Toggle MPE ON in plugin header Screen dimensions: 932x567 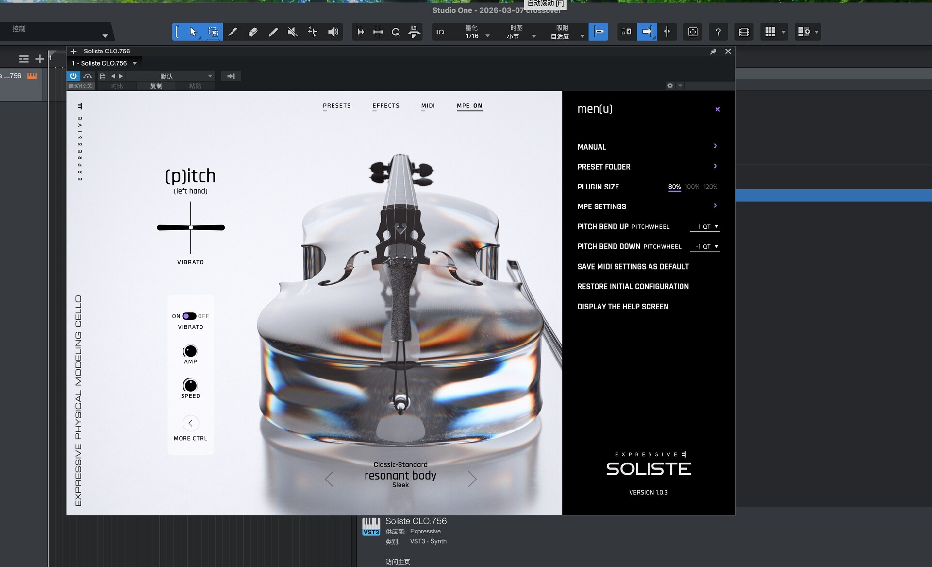[x=469, y=106]
